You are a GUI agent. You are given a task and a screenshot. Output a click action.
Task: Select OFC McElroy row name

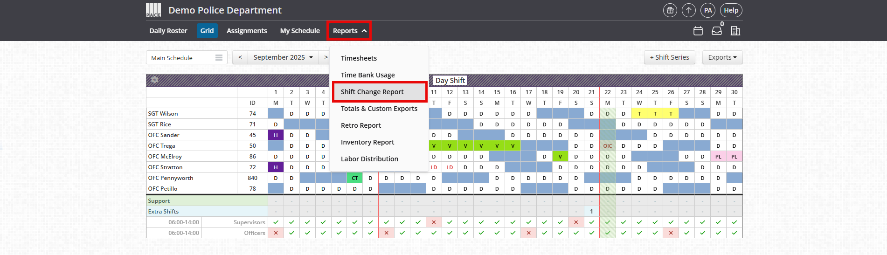click(165, 157)
